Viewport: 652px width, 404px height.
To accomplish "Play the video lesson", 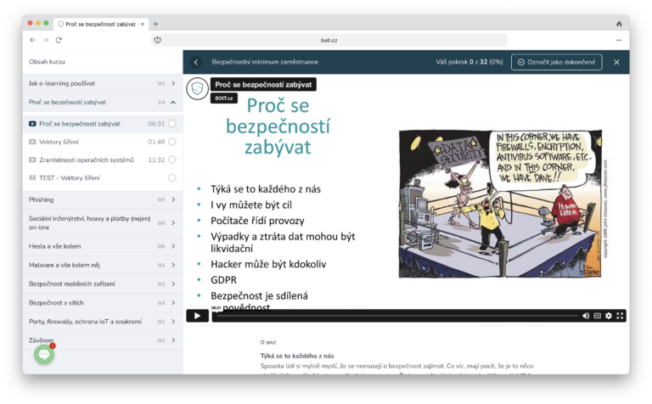I will point(197,316).
